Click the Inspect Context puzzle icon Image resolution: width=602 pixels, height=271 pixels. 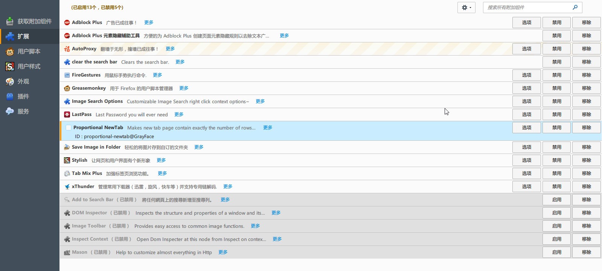67,239
